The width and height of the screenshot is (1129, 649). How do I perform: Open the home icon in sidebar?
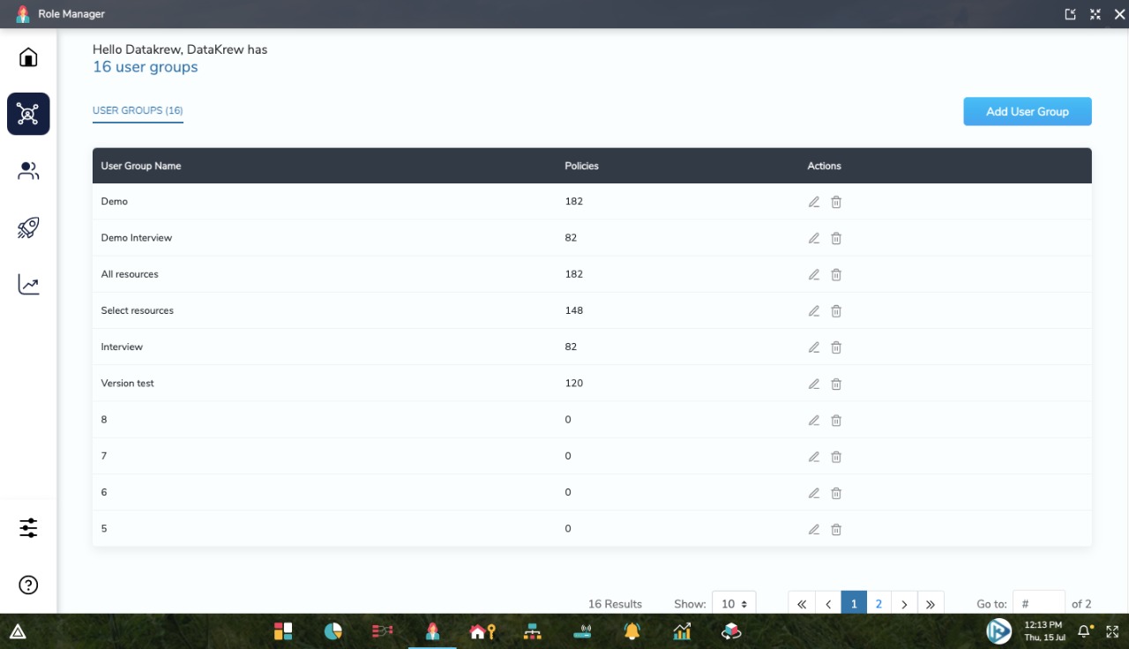pyautogui.click(x=28, y=58)
